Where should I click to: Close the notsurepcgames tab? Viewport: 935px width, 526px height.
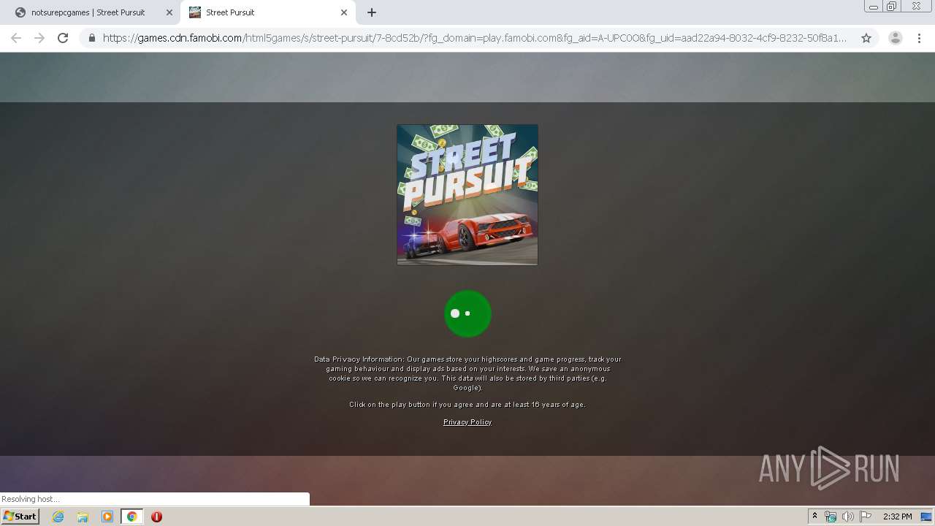point(169,12)
